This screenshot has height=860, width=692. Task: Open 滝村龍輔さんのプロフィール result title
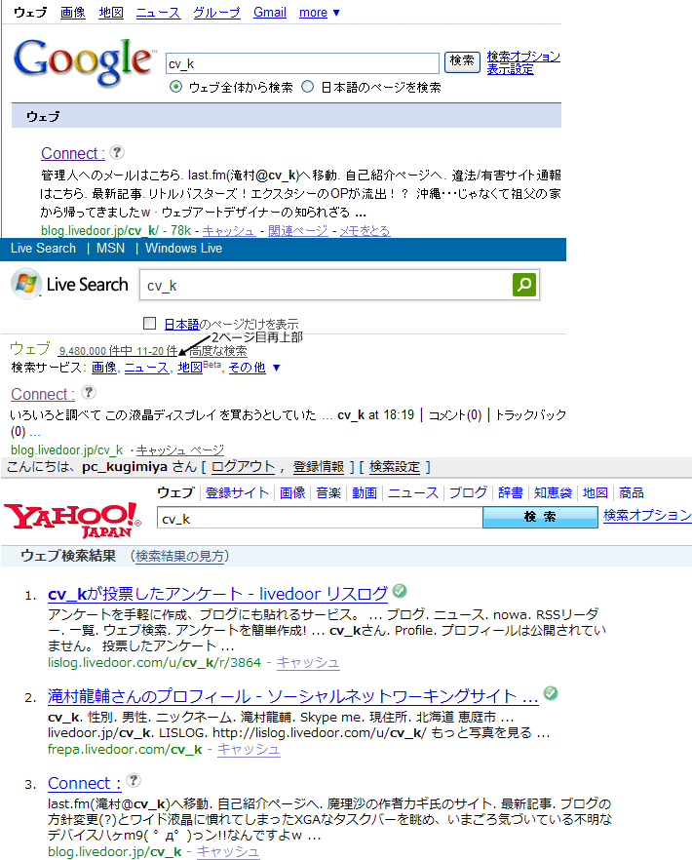[x=292, y=696]
